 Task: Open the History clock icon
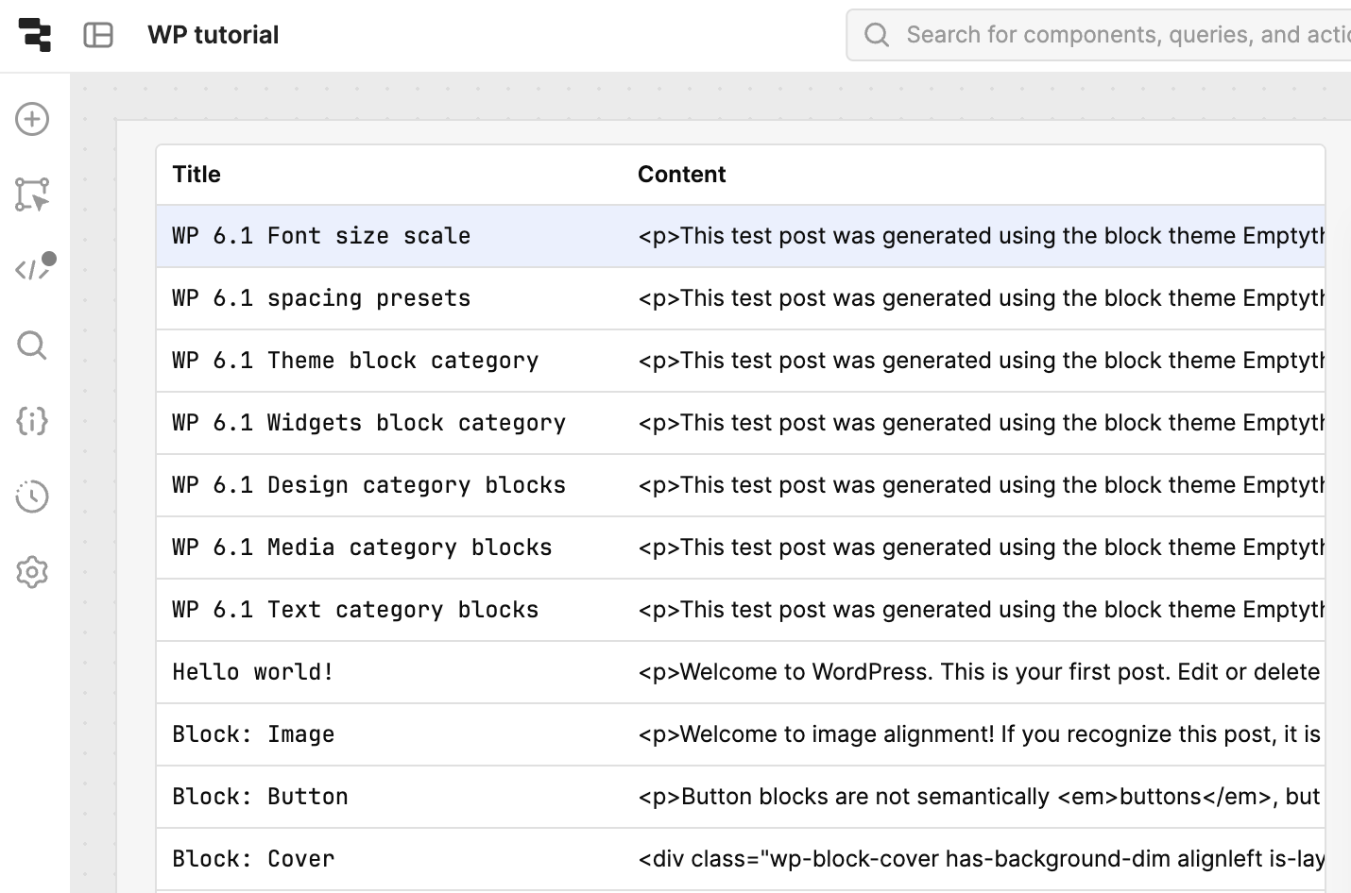[x=32, y=497]
